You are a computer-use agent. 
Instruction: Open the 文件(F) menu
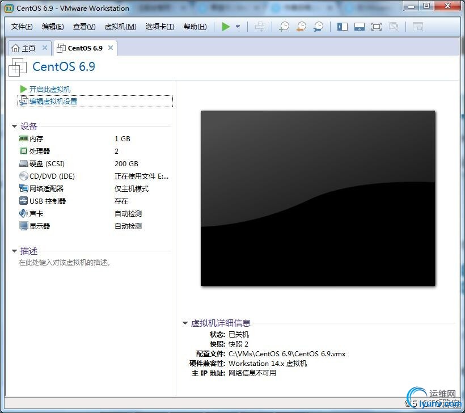22,27
